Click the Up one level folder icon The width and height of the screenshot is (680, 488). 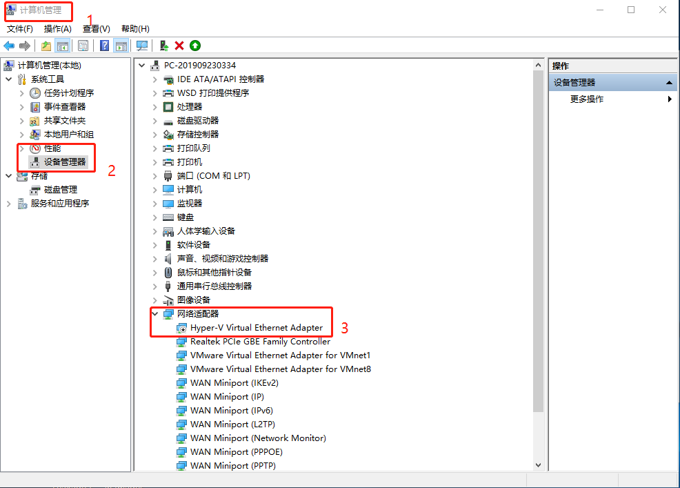coord(46,46)
